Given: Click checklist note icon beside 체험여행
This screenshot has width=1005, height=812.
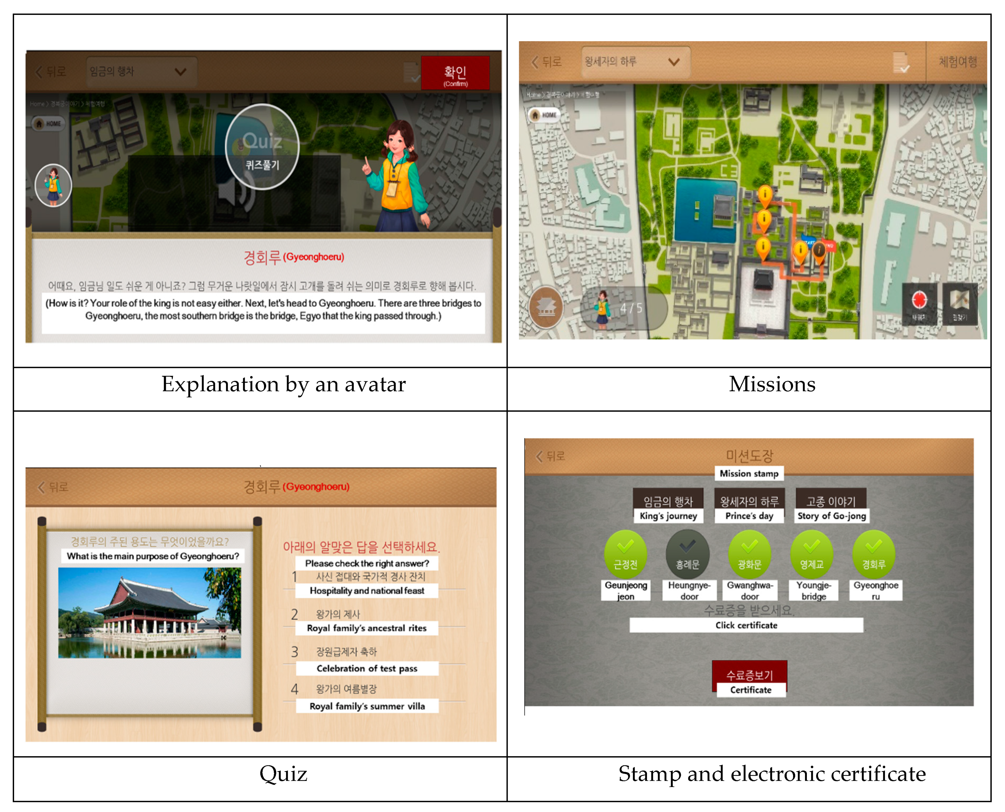Looking at the screenshot, I should (x=900, y=63).
